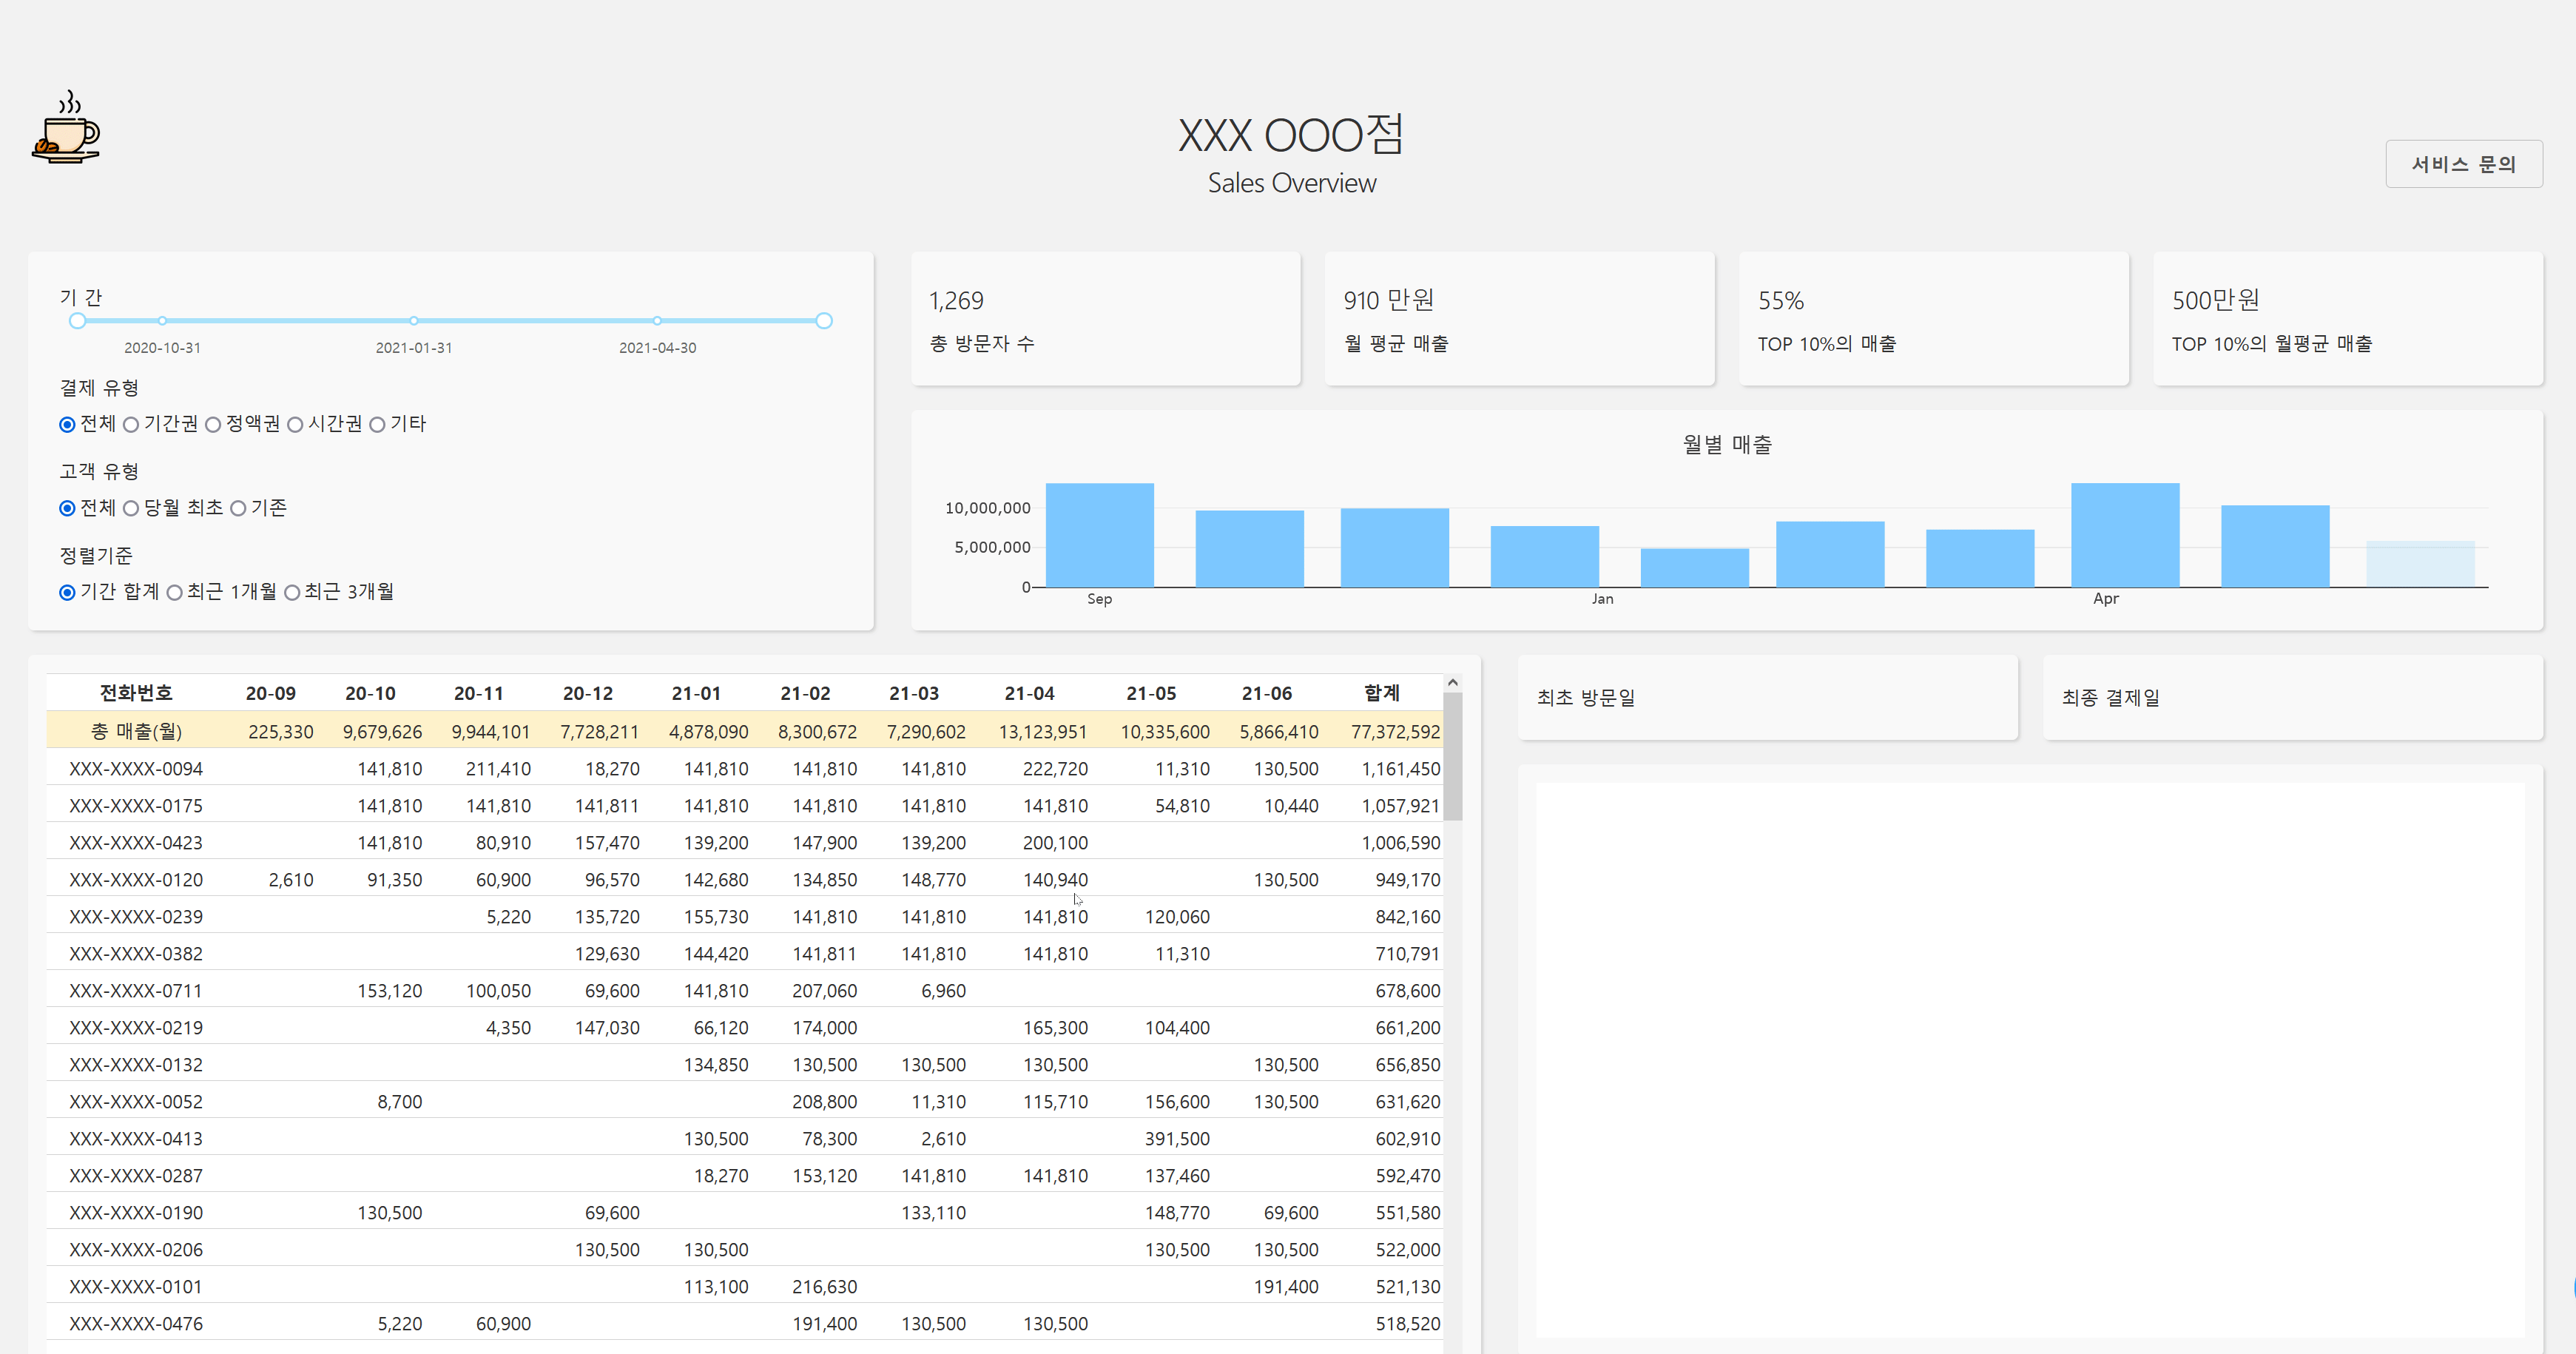Viewport: 2576px width, 1354px height.
Task: Select 기타 under payment type
Action: [x=377, y=425]
